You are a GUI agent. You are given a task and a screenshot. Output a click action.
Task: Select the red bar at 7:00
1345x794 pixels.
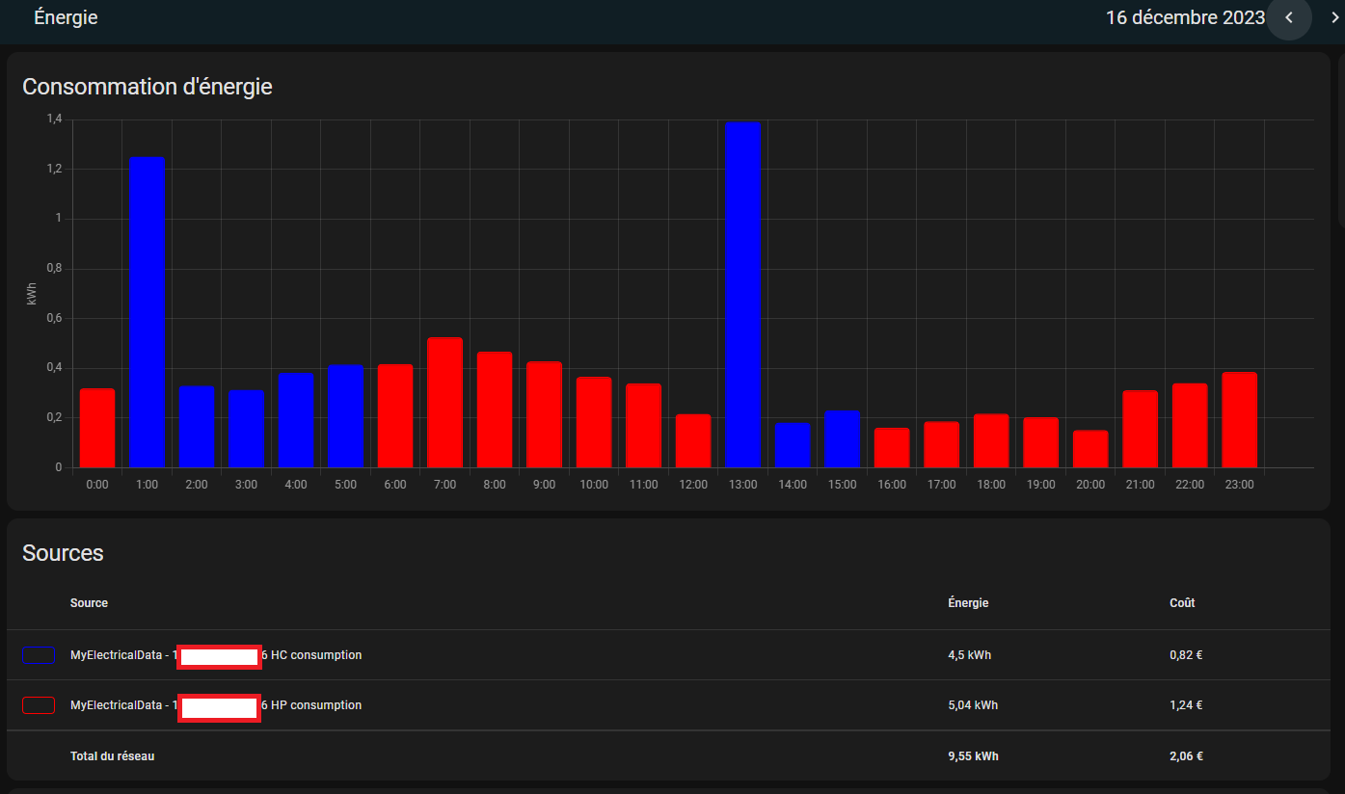tap(444, 402)
